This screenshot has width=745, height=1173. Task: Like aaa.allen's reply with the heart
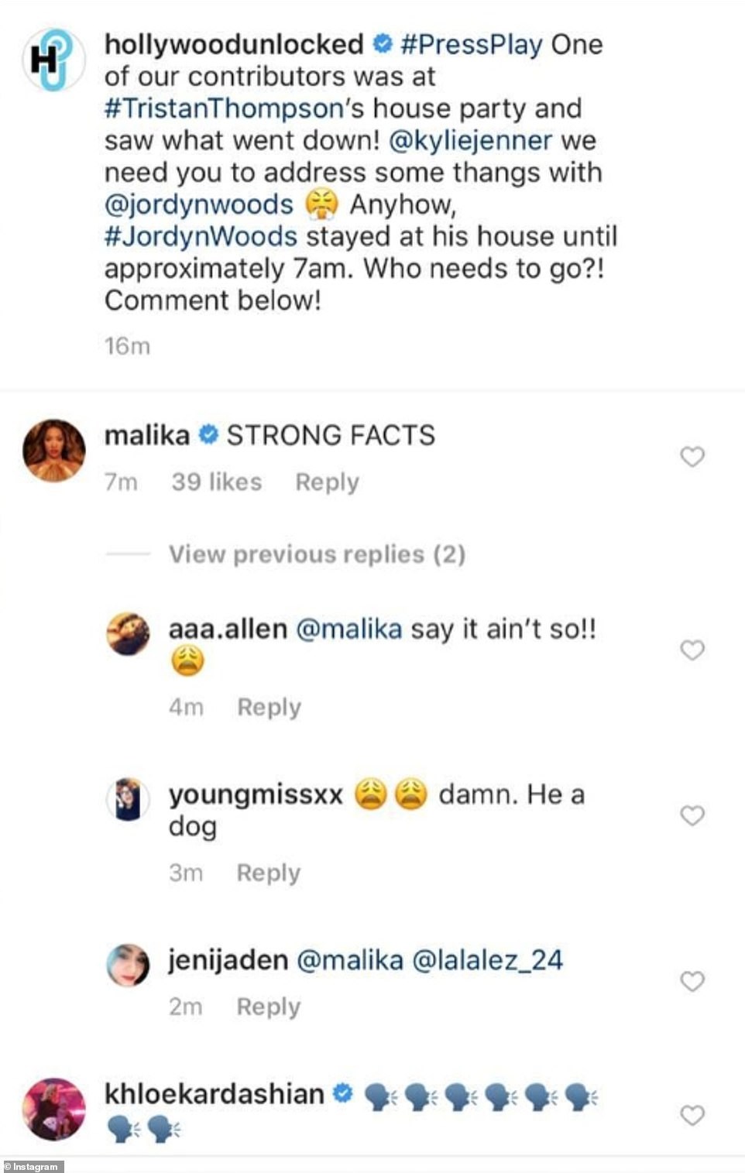[x=692, y=650]
